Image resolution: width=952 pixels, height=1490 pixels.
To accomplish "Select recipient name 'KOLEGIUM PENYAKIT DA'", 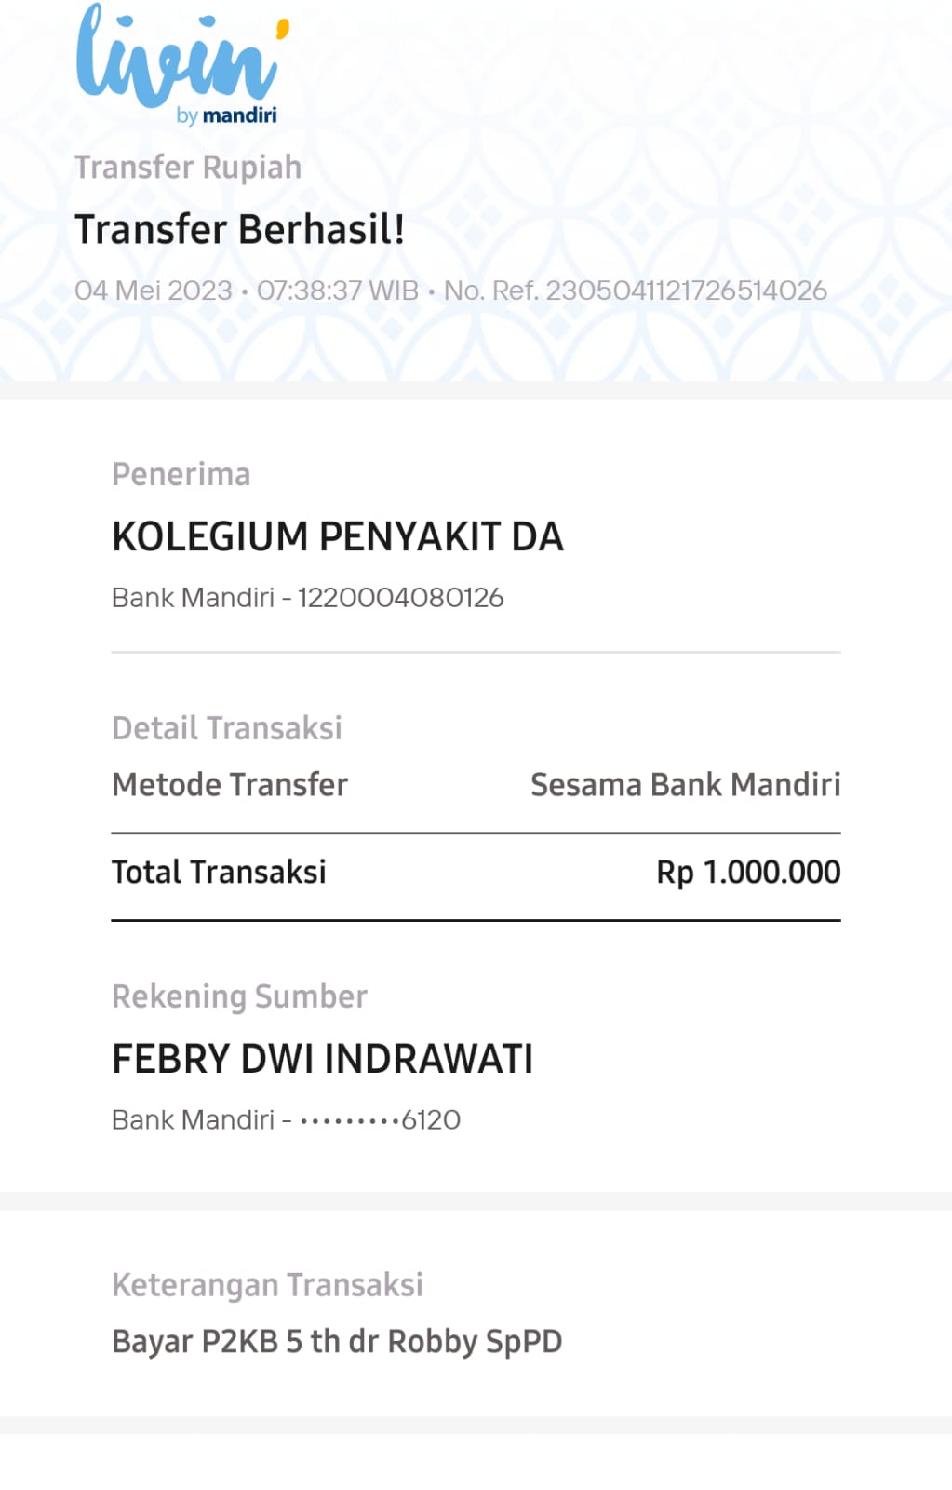I will tap(338, 536).
